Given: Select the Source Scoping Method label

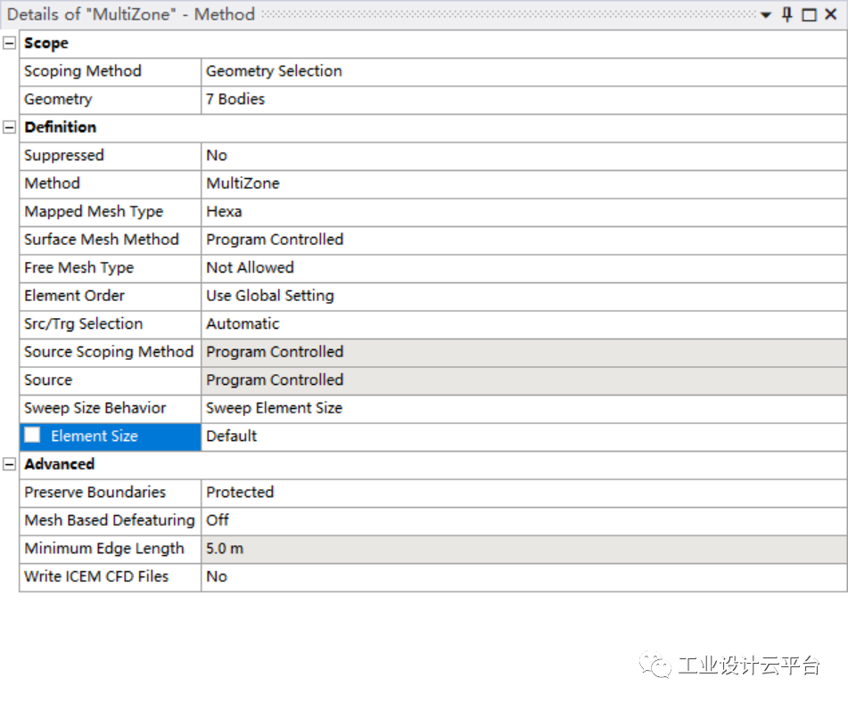Looking at the screenshot, I should pyautogui.click(x=109, y=353).
